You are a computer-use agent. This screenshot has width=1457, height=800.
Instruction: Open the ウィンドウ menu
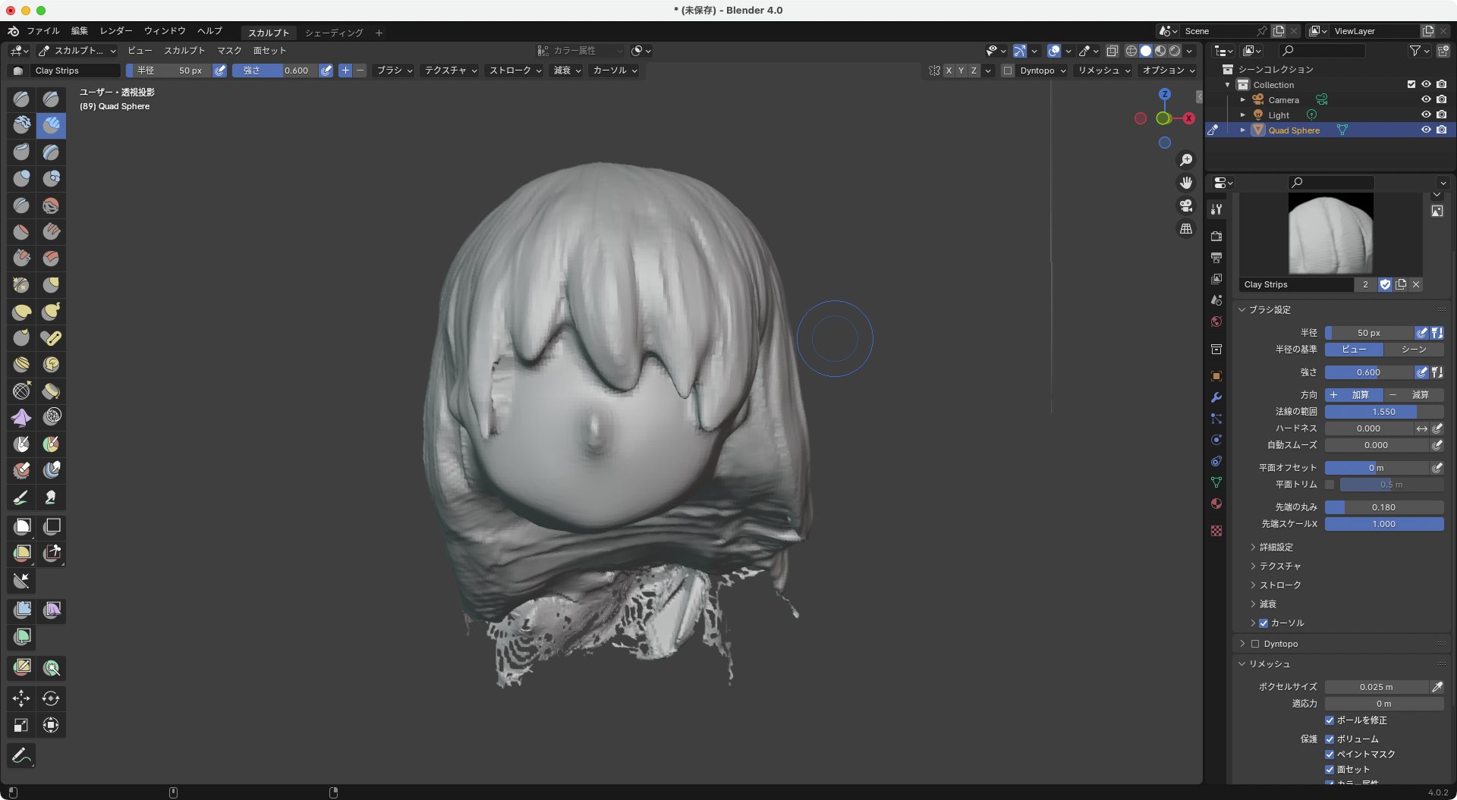pos(165,31)
